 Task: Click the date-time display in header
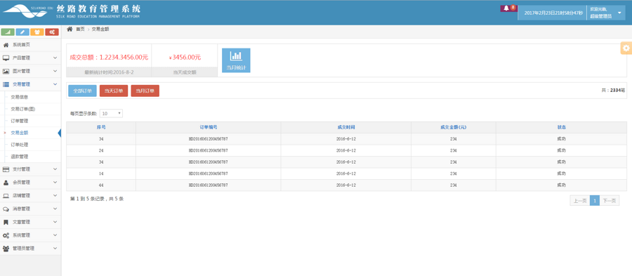click(x=553, y=13)
